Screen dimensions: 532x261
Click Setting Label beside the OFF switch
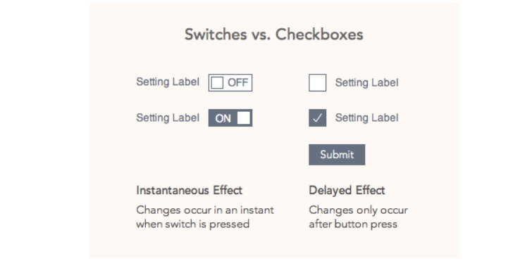tap(168, 82)
